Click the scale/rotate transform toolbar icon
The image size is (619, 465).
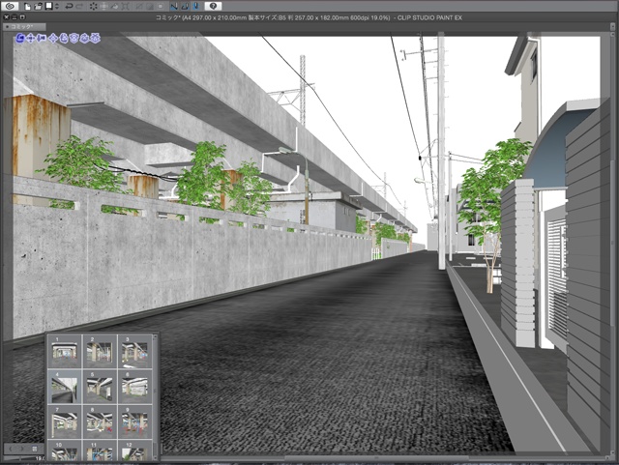[126, 7]
